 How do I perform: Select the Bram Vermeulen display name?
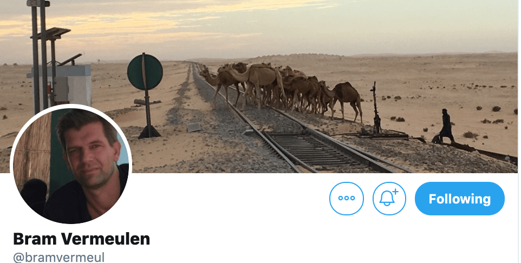[81, 239]
